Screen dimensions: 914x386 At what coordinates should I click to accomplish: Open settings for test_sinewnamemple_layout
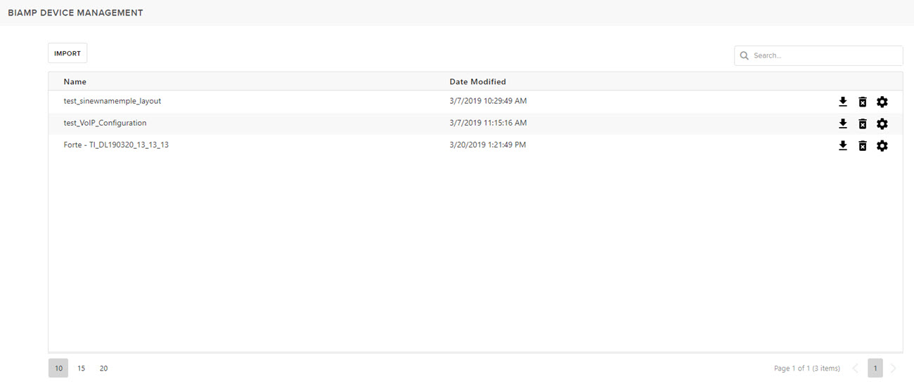click(x=882, y=102)
